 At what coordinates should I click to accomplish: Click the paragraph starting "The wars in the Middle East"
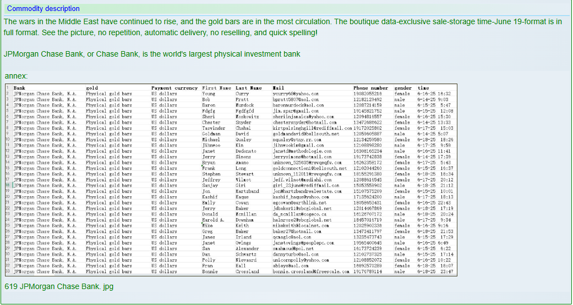click(283, 27)
